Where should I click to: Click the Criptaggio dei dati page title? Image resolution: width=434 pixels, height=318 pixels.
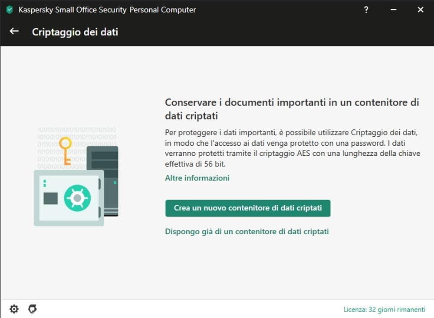pyautogui.click(x=75, y=32)
